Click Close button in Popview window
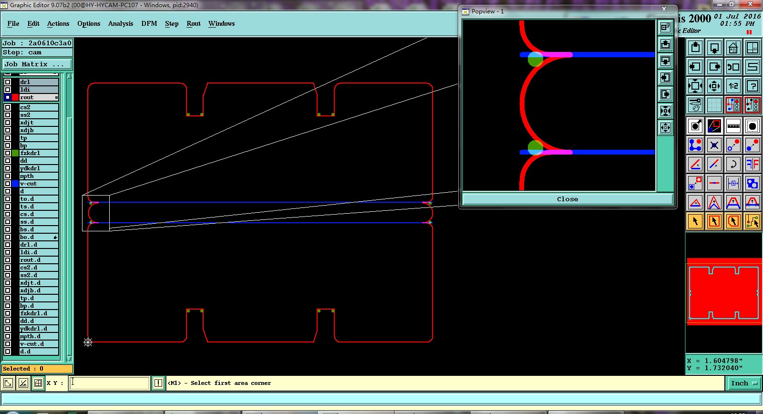The image size is (763, 414). 567,199
